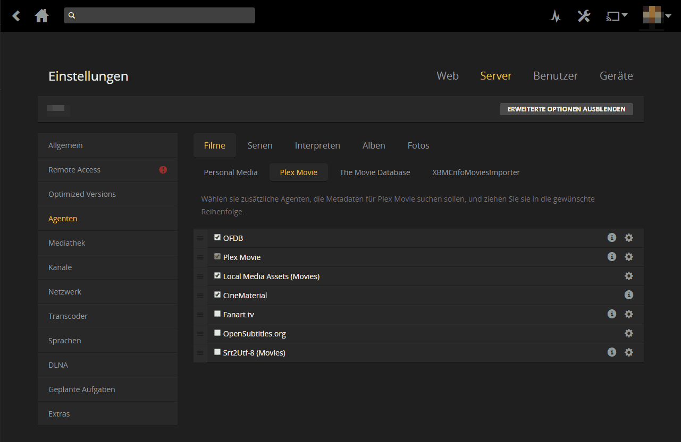Click the drag handle of the Fanart.tv row
The width and height of the screenshot is (681, 442).
click(200, 315)
